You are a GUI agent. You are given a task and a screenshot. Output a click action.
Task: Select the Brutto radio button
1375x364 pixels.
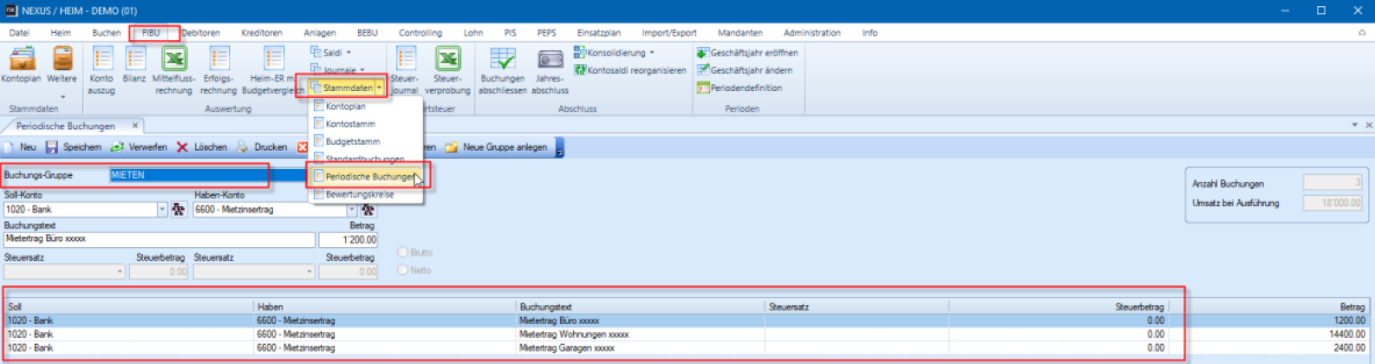point(402,252)
